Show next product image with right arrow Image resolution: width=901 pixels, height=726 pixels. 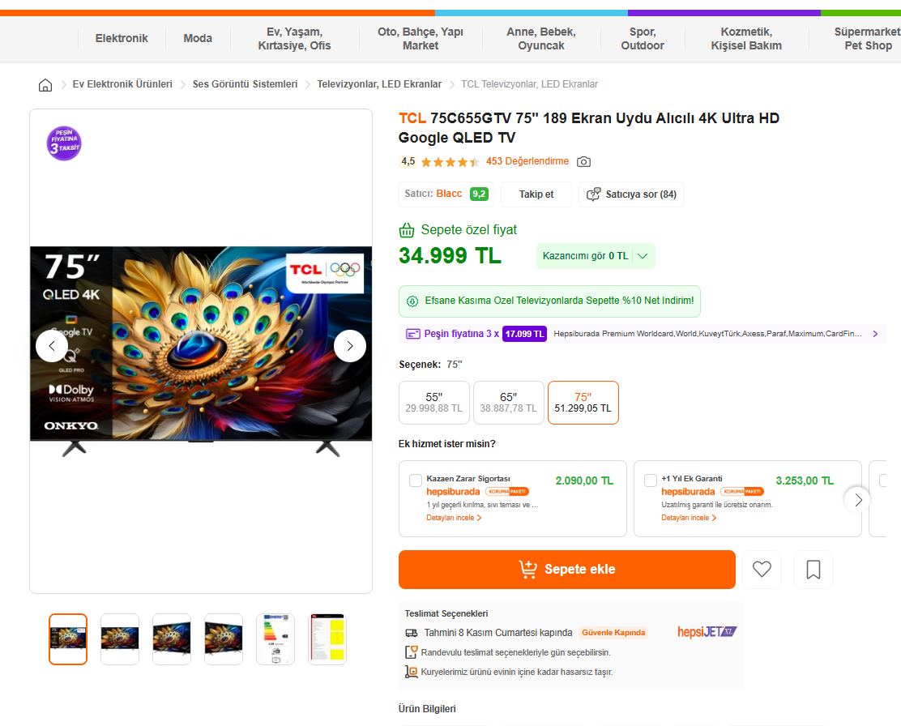pos(350,346)
